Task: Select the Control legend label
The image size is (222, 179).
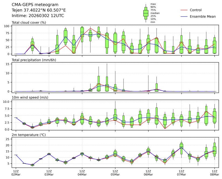Action: tap(196, 10)
